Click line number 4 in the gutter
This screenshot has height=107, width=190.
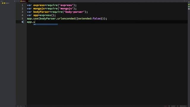(23, 15)
